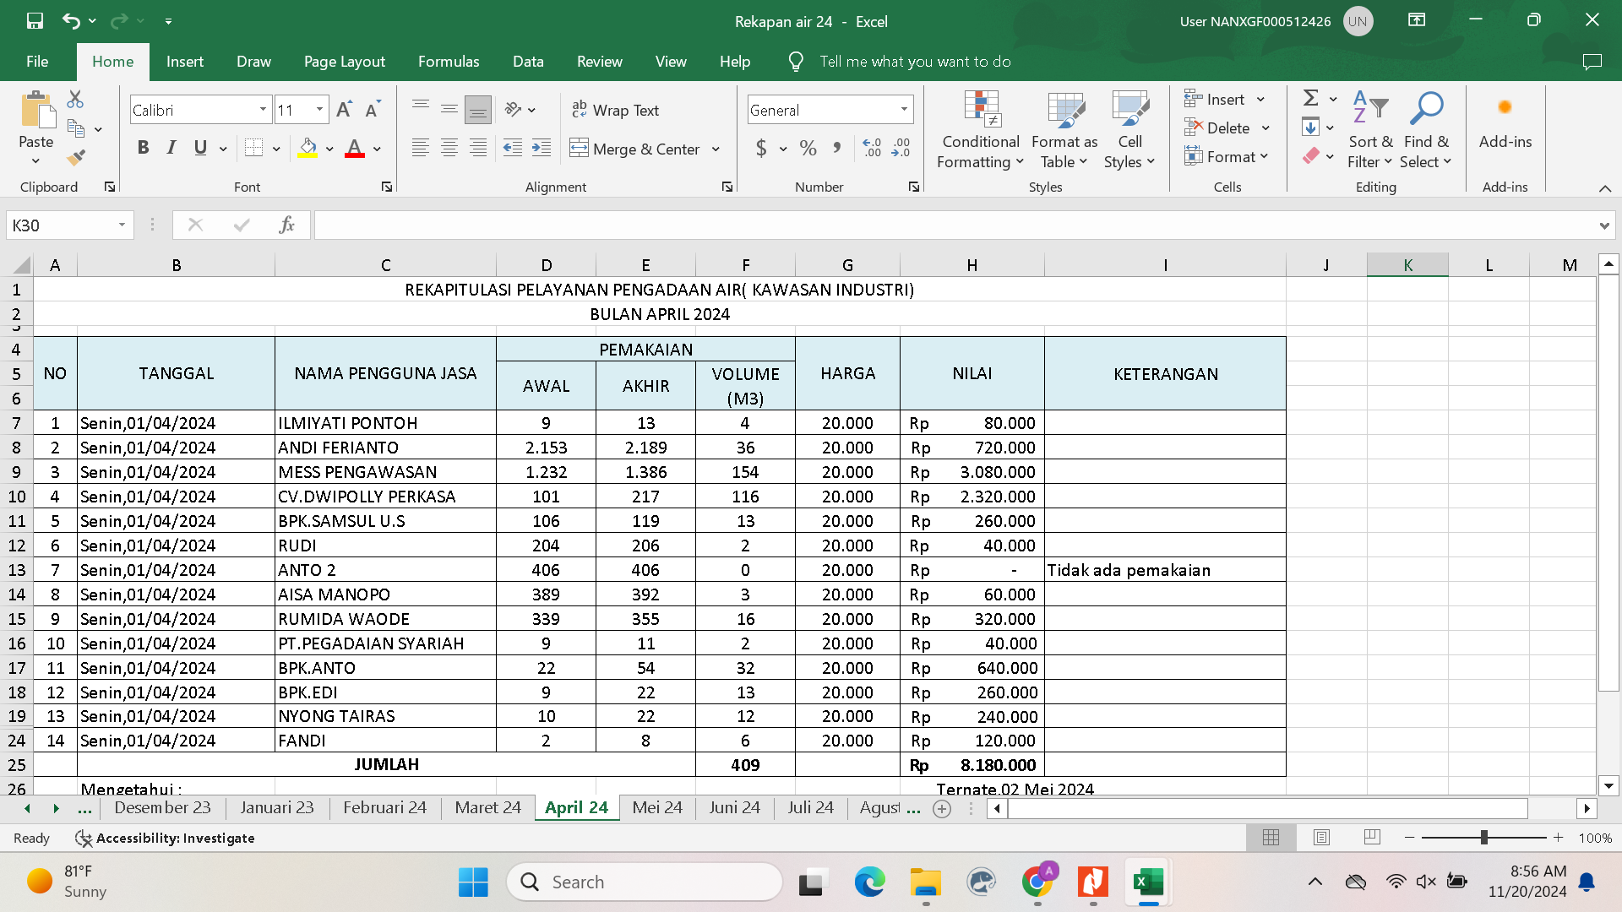This screenshot has height=912, width=1622.
Task: Click the Format Painter brush icon
Action: 76,157
